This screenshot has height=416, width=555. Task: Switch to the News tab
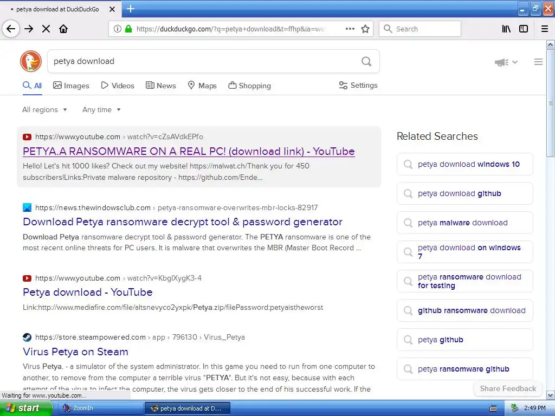(160, 86)
